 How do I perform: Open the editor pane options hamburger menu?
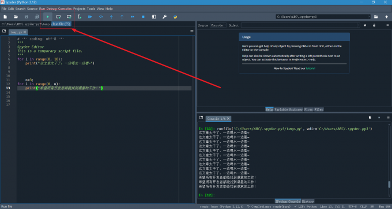coord(192,31)
